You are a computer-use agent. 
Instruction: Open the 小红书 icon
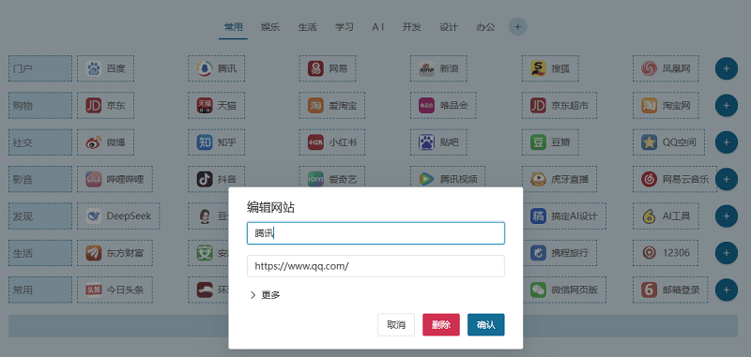coord(315,142)
